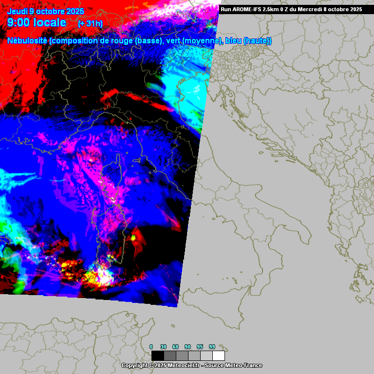Pick the 90 legend swatch
Viewport: 374px width, 374px height.
[194, 355]
